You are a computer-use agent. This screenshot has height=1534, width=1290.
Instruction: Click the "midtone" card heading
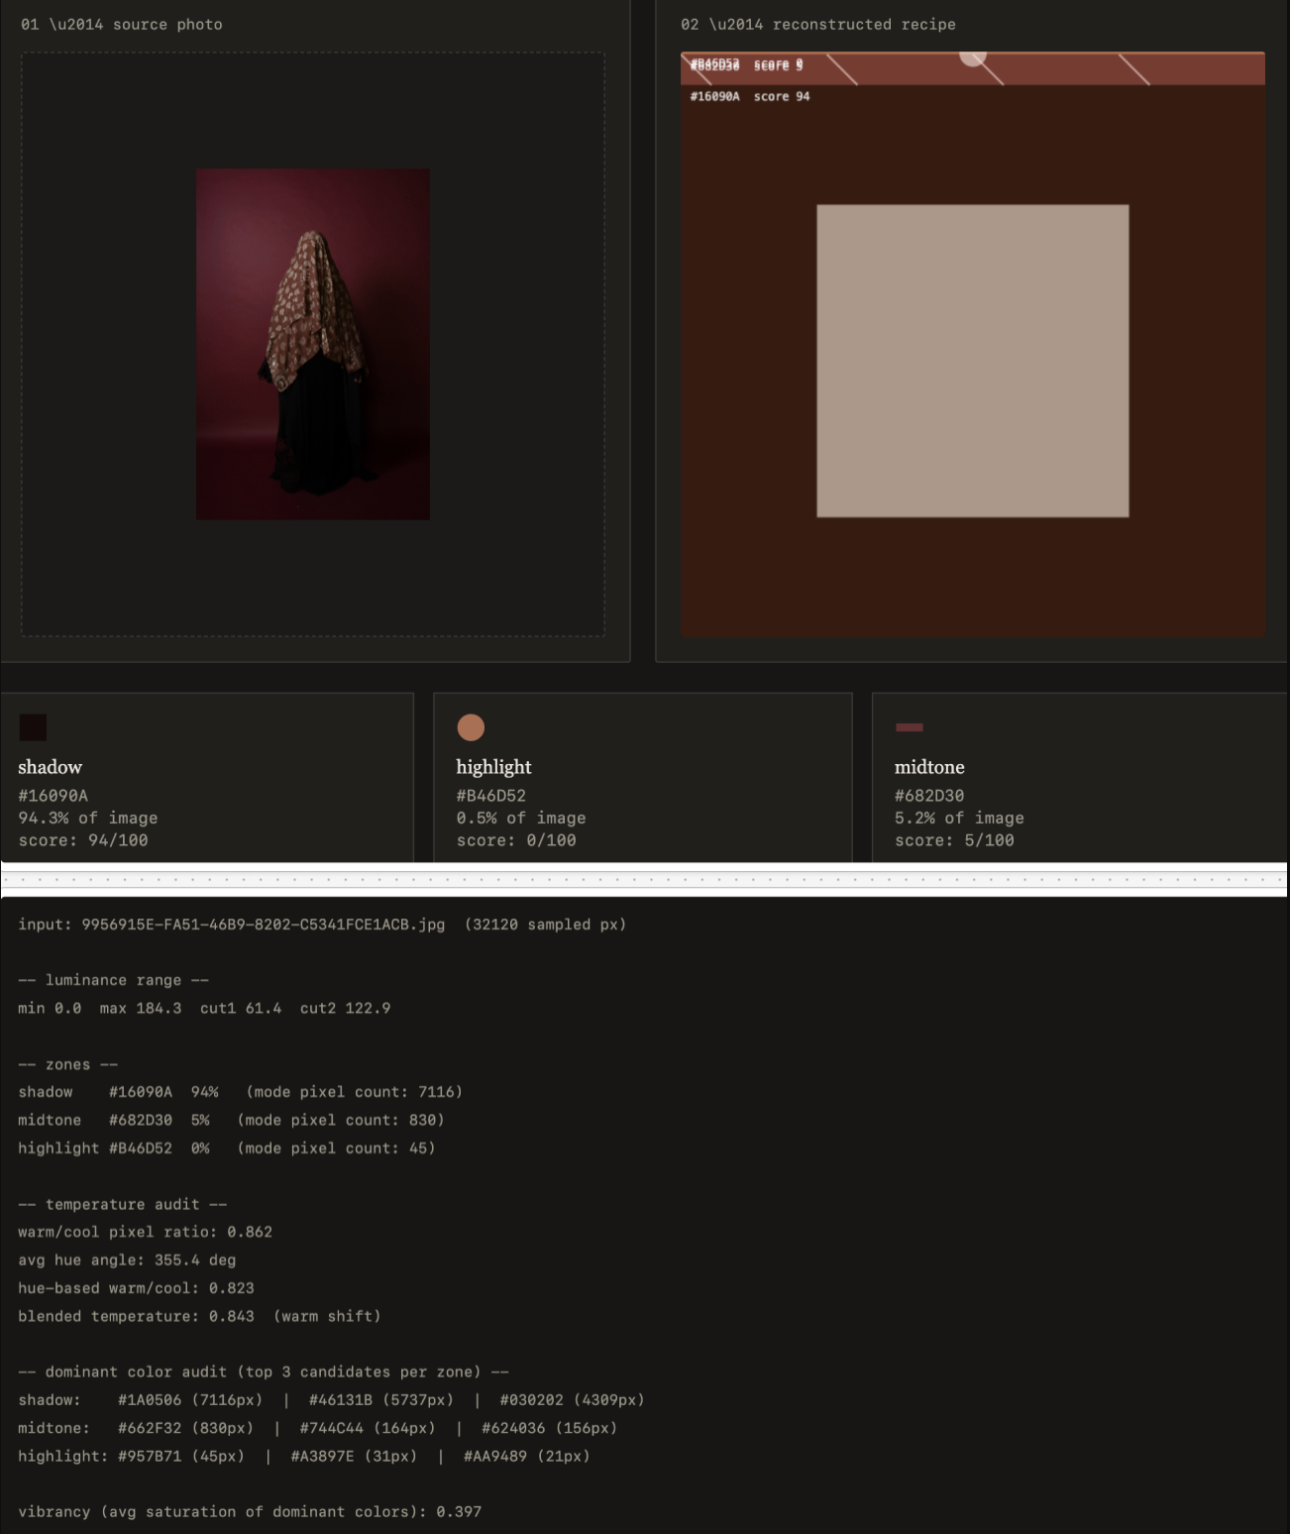coord(929,767)
